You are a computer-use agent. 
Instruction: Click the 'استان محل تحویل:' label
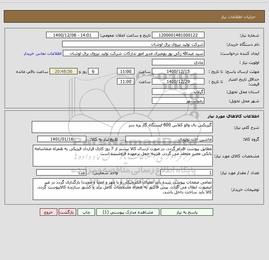click(x=243, y=92)
